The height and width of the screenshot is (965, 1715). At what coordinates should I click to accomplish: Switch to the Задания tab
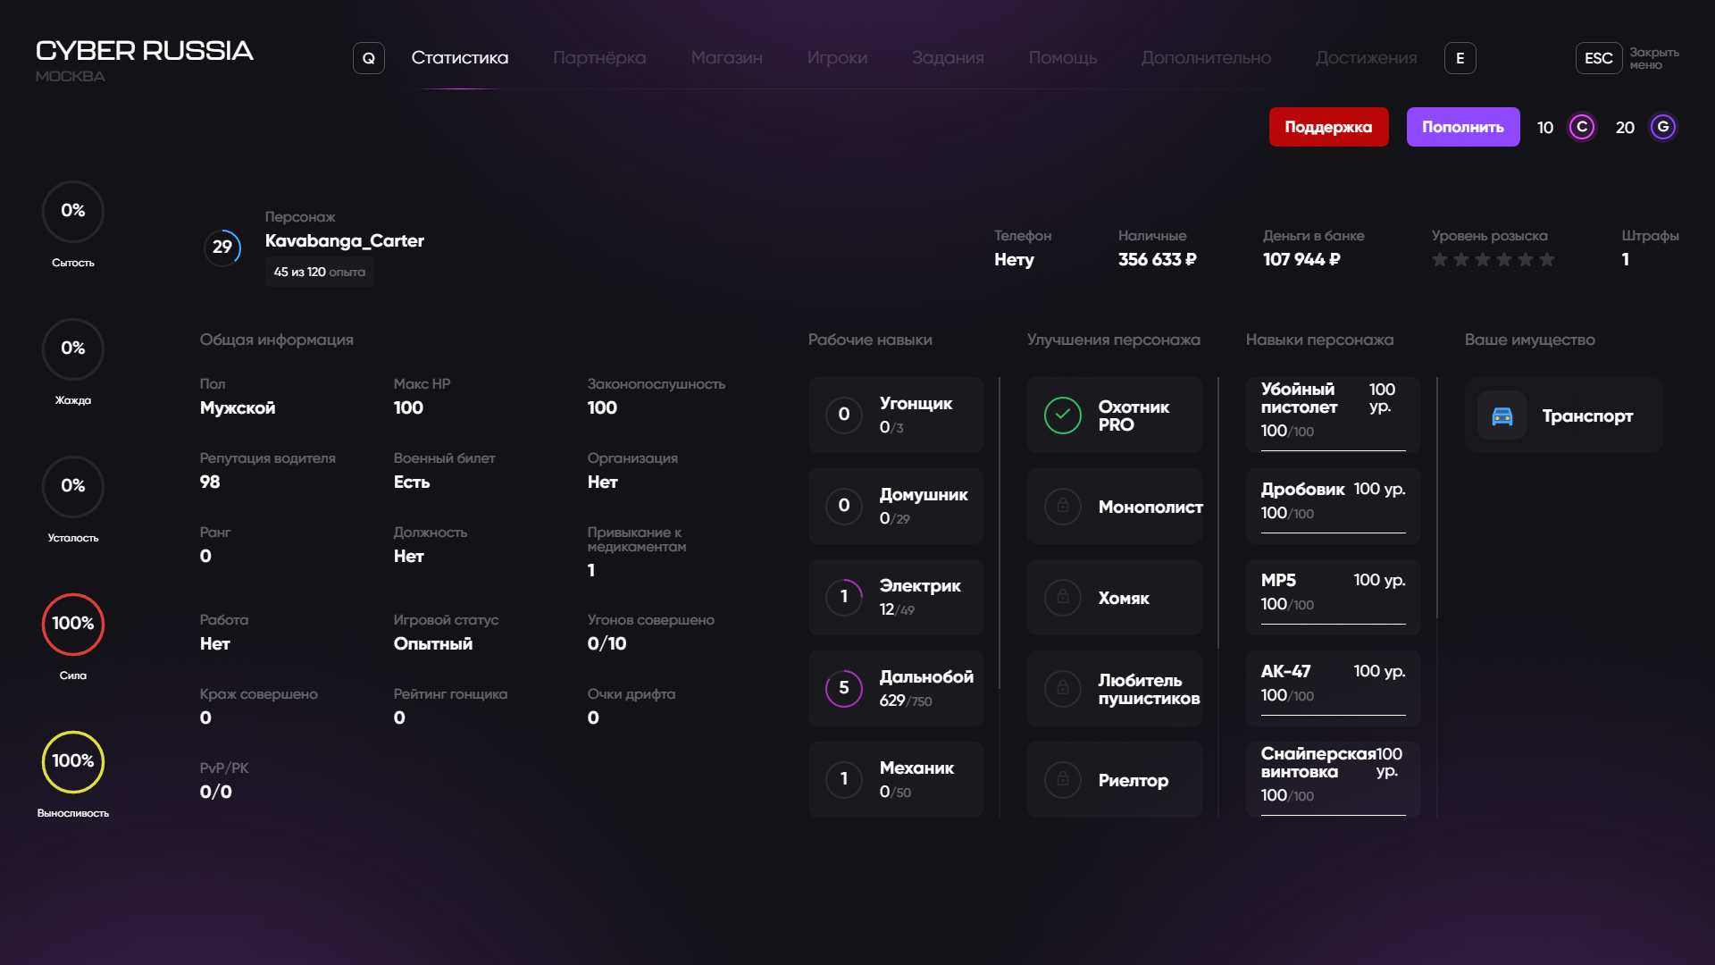coord(948,58)
